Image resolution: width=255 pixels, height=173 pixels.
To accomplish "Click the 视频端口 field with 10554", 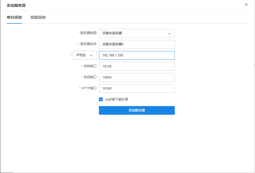I will [x=137, y=77].
